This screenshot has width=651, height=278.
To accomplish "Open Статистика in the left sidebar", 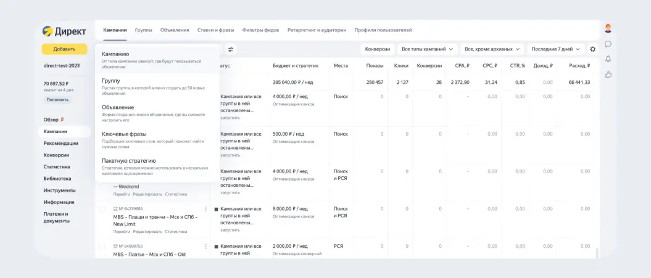I will pyautogui.click(x=57, y=167).
